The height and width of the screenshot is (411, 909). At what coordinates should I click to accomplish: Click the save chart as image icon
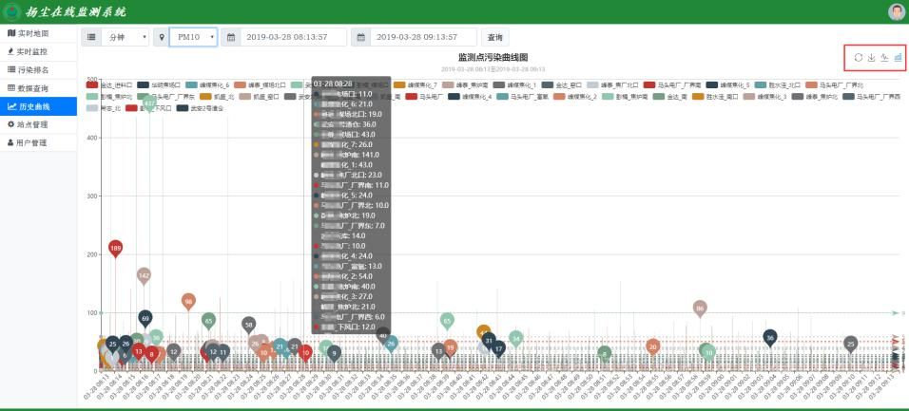871,58
